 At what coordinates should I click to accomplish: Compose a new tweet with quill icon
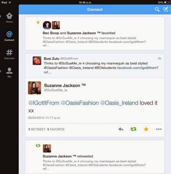coord(166,9)
